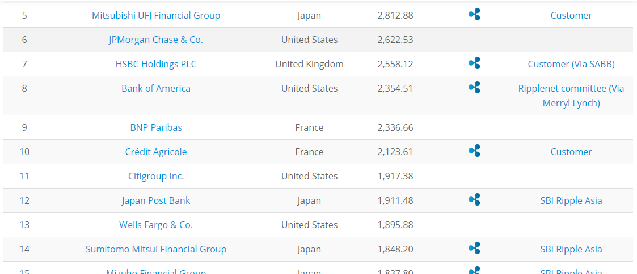This screenshot has height=274, width=637.
Task: Click the Customer (Via SABB) link
Action: (571, 64)
